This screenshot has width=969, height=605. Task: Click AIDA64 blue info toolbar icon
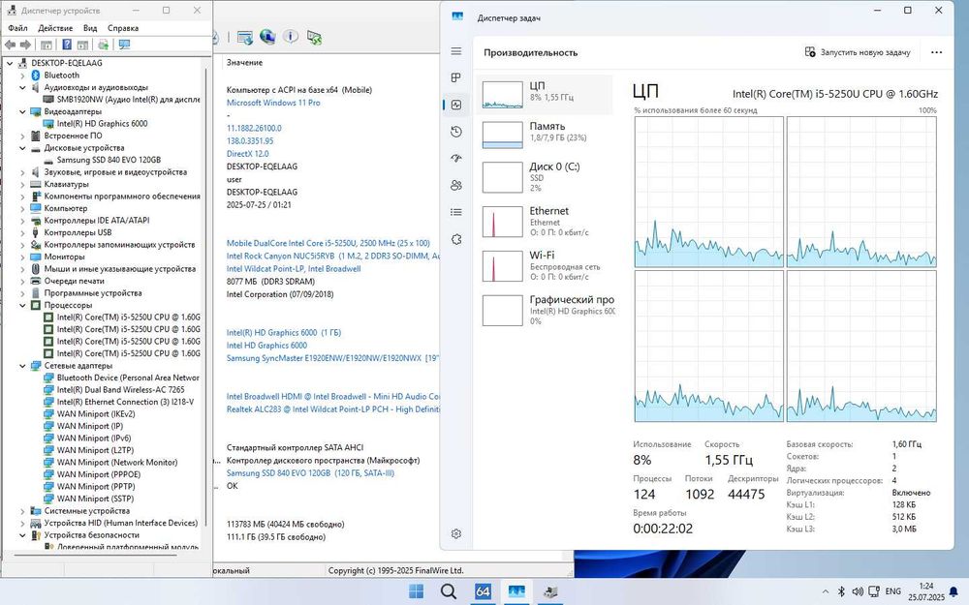pos(291,37)
